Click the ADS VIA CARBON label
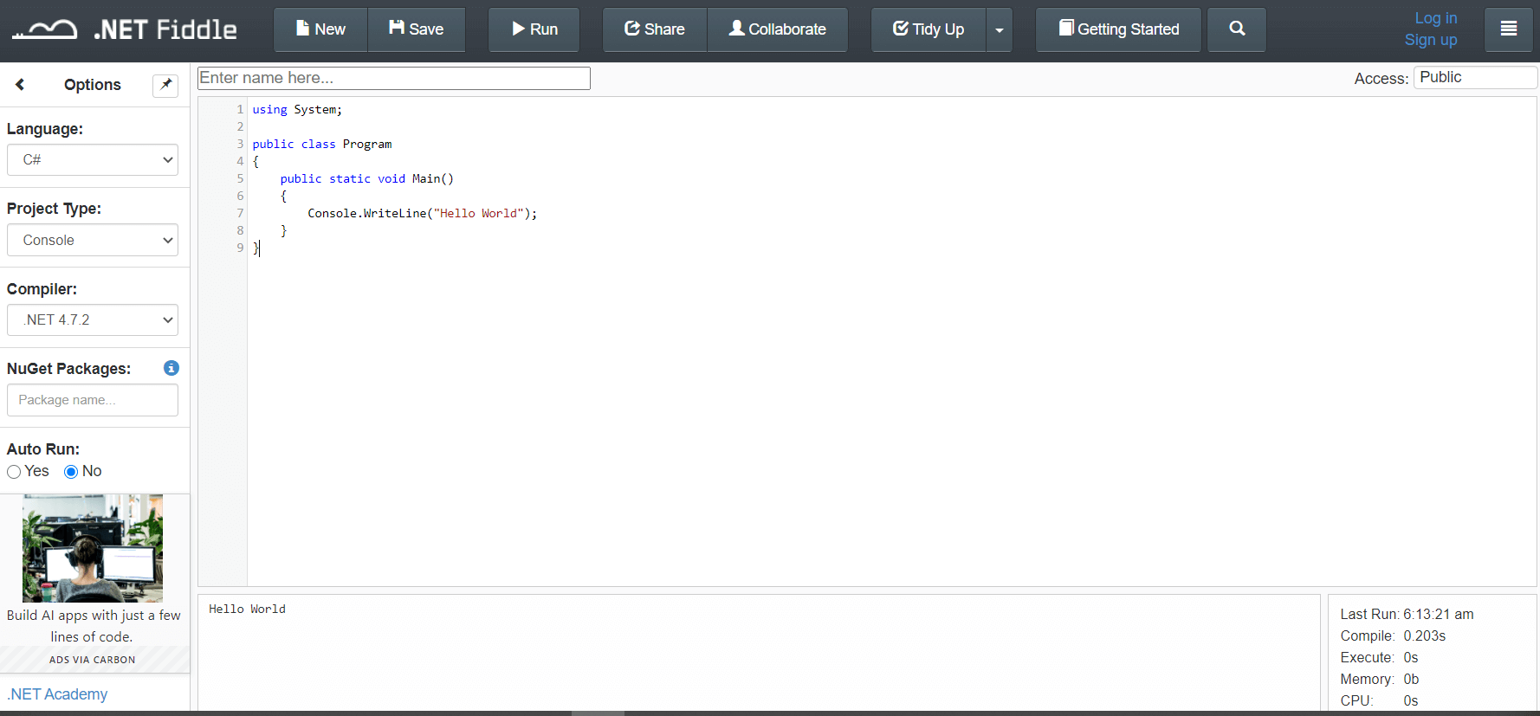The image size is (1540, 716). pyautogui.click(x=93, y=660)
